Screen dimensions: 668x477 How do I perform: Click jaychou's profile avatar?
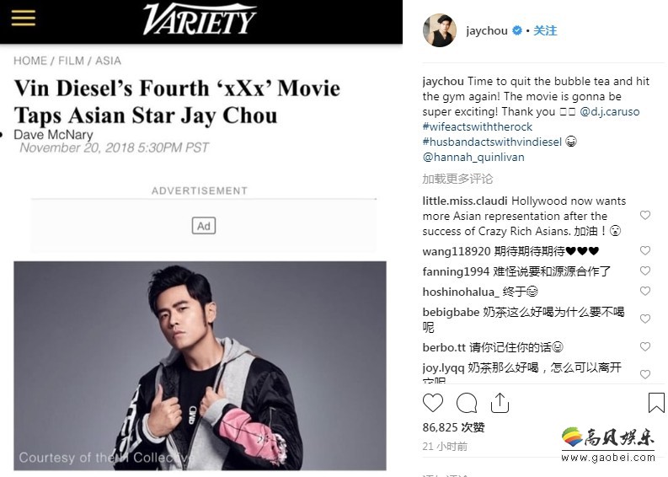coord(440,30)
